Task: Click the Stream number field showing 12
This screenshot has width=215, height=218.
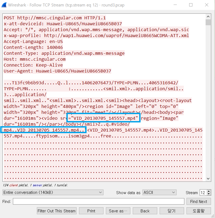Action: pyautogui.click(x=203, y=192)
